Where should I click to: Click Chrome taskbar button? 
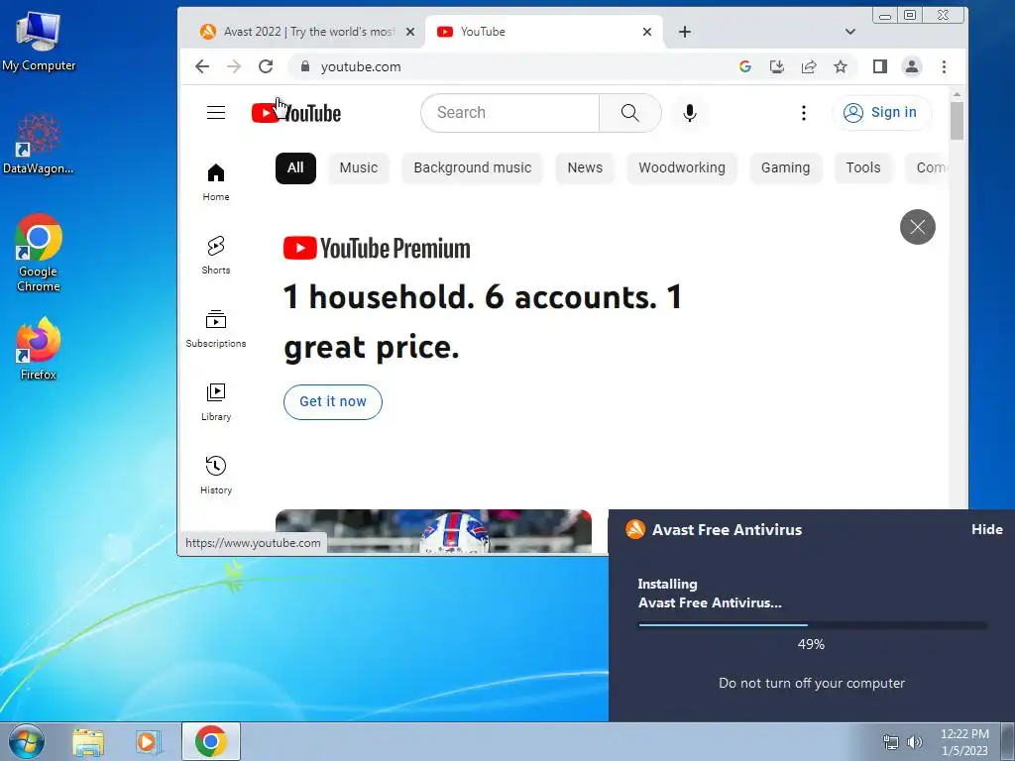click(211, 741)
